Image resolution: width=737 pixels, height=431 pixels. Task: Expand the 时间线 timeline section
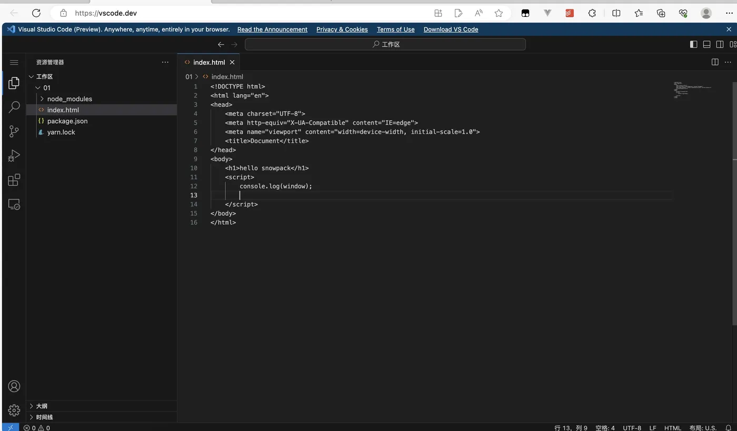point(32,417)
